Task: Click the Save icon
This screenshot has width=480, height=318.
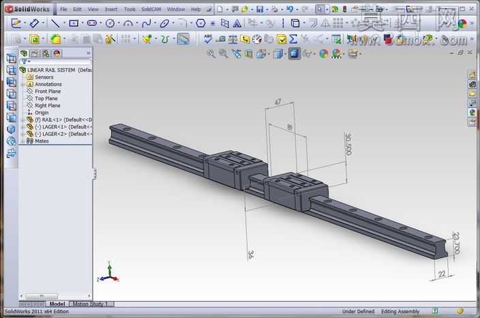Action: tap(260, 9)
